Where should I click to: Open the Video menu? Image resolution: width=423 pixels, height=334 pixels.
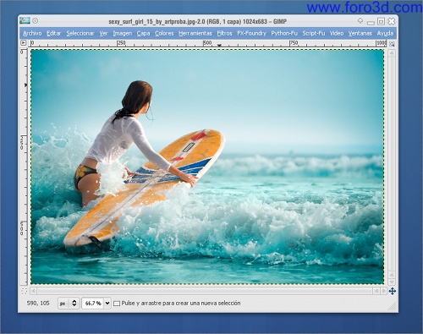337,33
